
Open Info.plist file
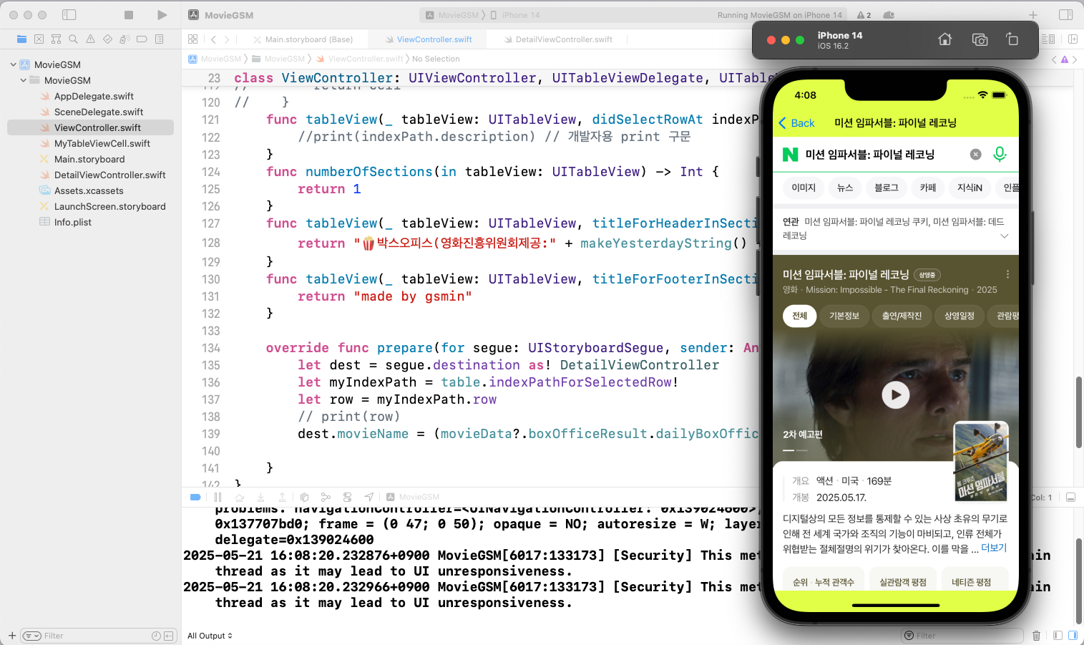coord(72,222)
